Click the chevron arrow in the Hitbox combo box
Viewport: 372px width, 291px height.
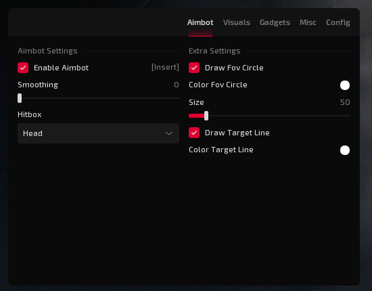pos(169,133)
